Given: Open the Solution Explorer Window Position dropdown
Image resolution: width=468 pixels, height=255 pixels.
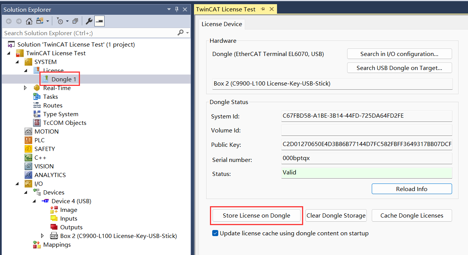Looking at the screenshot, I should 169,9.
